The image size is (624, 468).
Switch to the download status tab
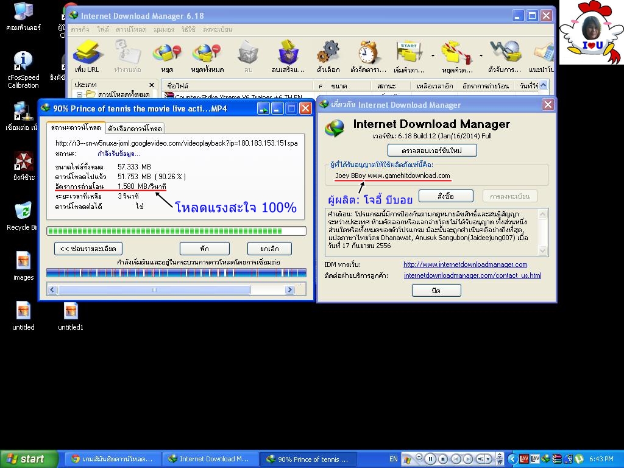76,128
